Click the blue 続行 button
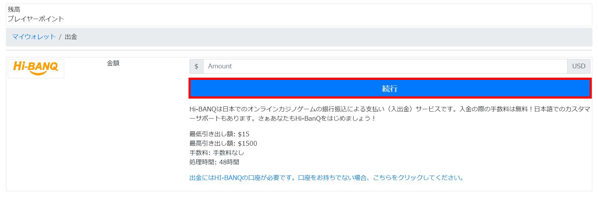Viewport: 598px width, 209px height. [x=390, y=88]
